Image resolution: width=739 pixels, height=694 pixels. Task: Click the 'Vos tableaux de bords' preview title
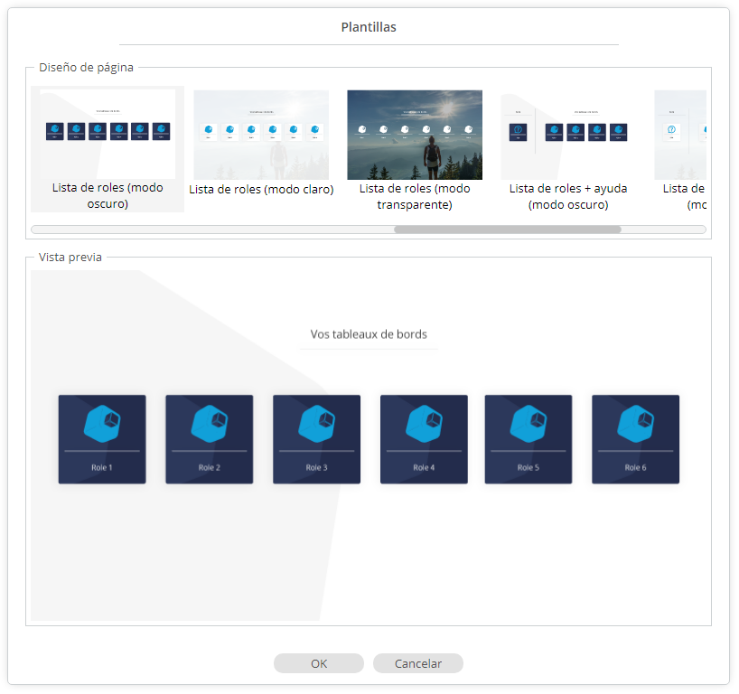[369, 334]
